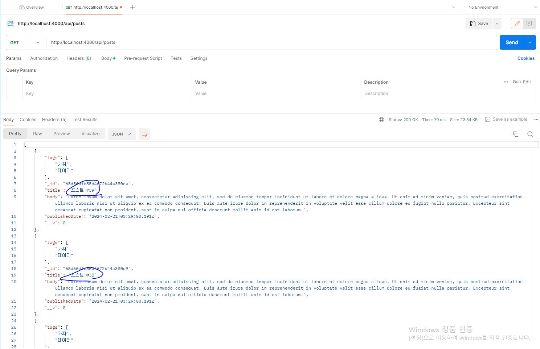The image size is (540, 349).
Task: Click the request URL input field
Action: pyautogui.click(x=271, y=42)
